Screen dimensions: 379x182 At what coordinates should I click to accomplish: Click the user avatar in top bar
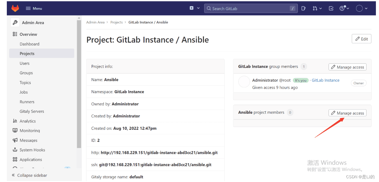tap(359, 8)
